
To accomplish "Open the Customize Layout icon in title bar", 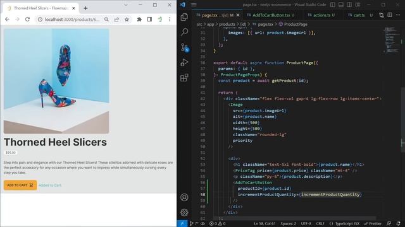I will pyautogui.click(x=358, y=4).
